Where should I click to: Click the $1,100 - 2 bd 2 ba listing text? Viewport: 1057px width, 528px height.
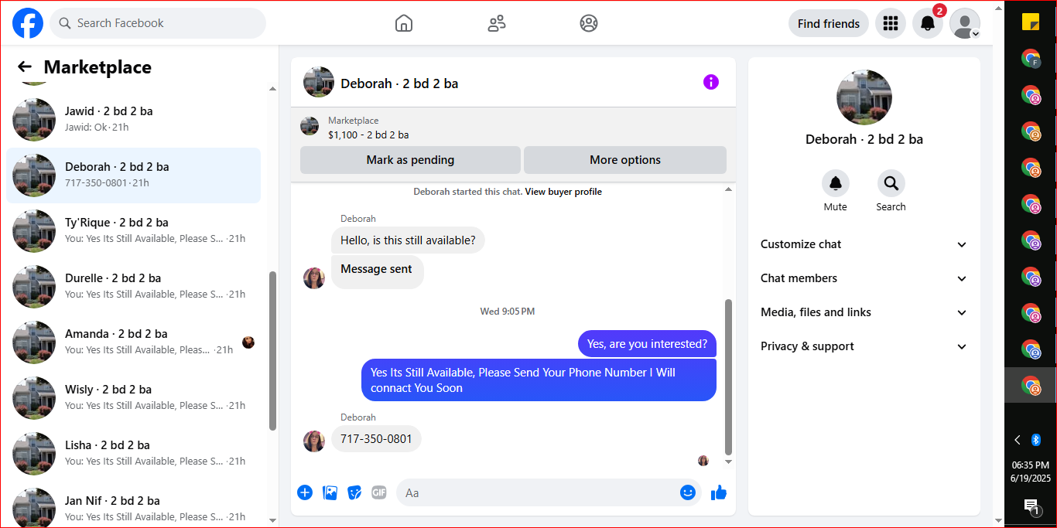368,135
